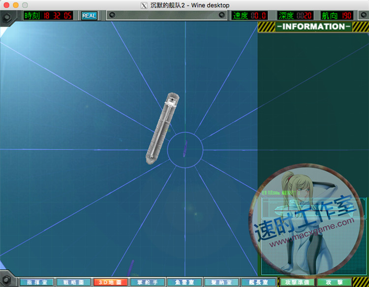
Task: Click the 速度 speed readout
Action: tap(249, 16)
